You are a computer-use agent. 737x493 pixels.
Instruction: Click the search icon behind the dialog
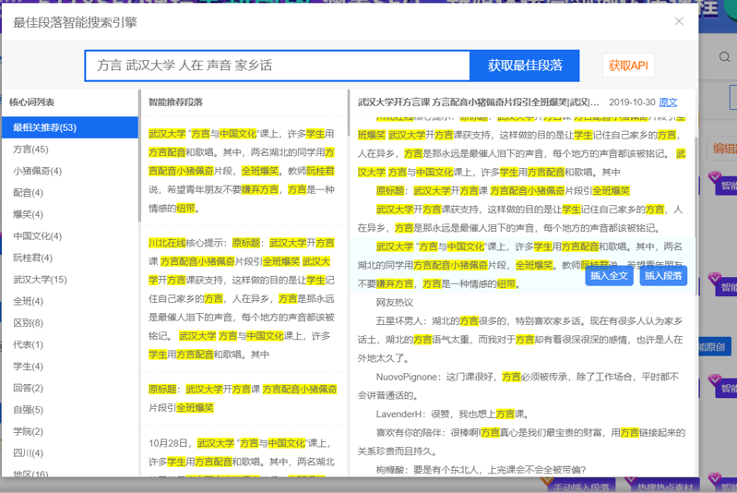pos(724,57)
